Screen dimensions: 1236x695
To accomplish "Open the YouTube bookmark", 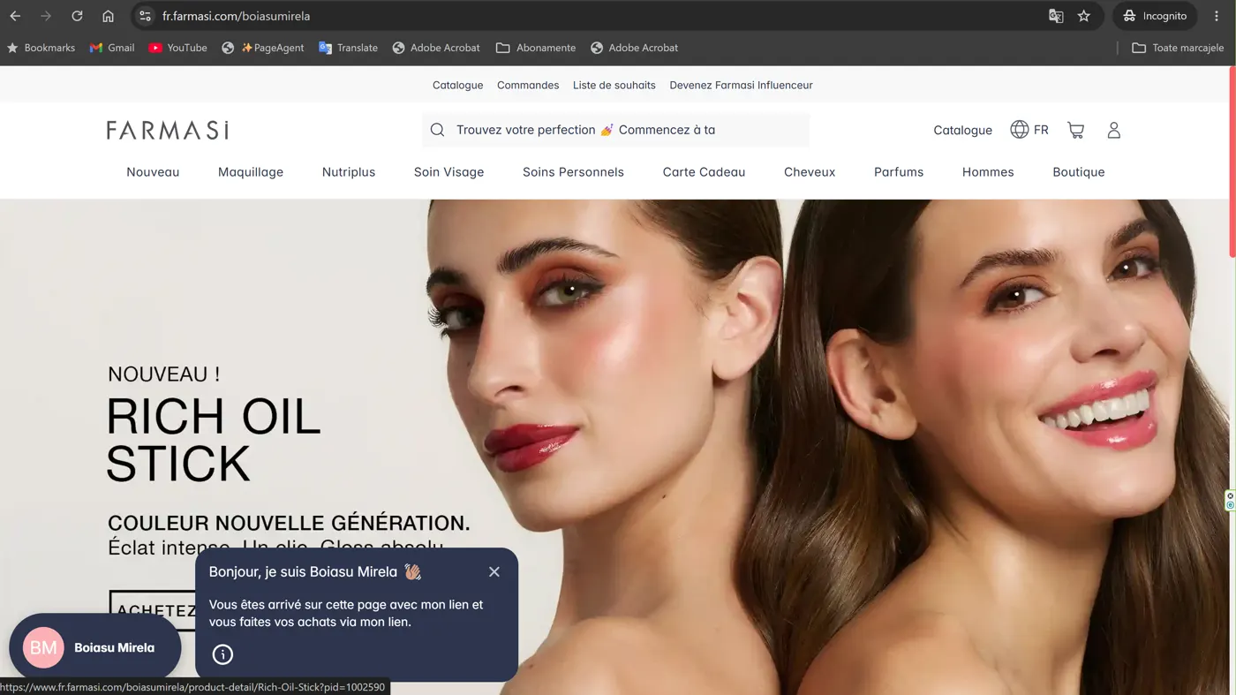I will [x=178, y=48].
